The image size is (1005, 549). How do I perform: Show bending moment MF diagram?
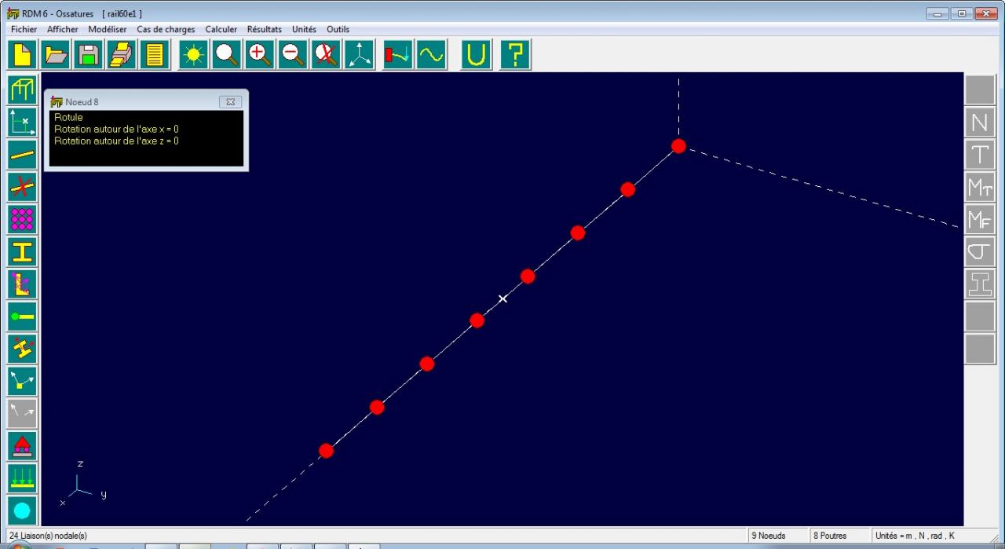click(980, 219)
